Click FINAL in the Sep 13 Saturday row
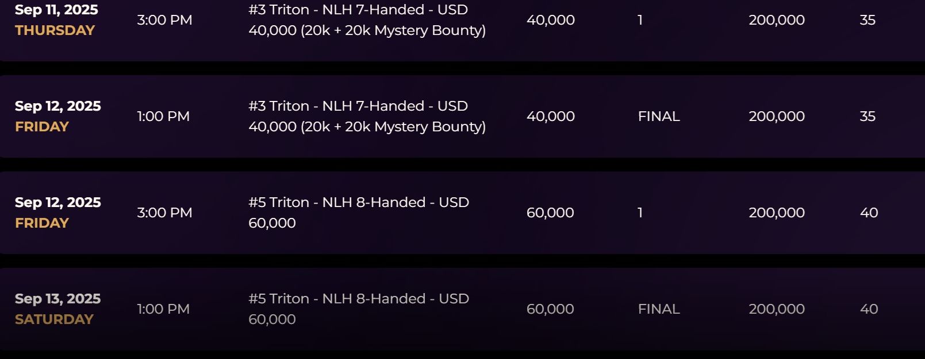 click(659, 309)
